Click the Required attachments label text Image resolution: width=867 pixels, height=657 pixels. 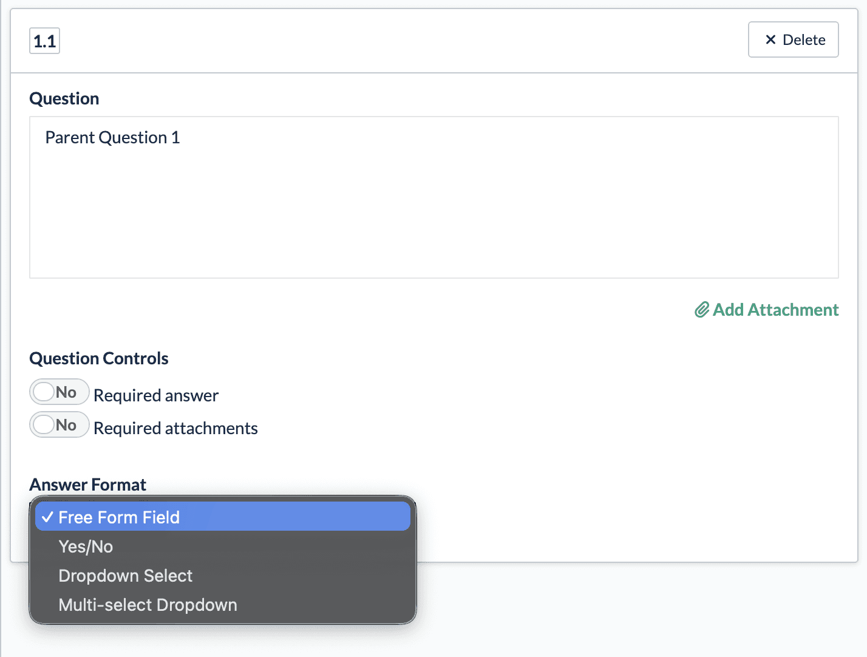pyautogui.click(x=175, y=428)
